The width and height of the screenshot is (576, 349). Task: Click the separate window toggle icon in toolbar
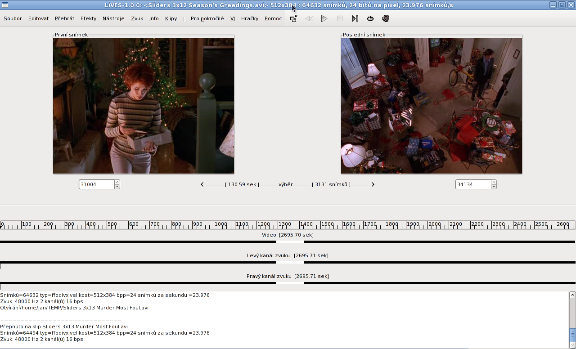[x=293, y=18]
